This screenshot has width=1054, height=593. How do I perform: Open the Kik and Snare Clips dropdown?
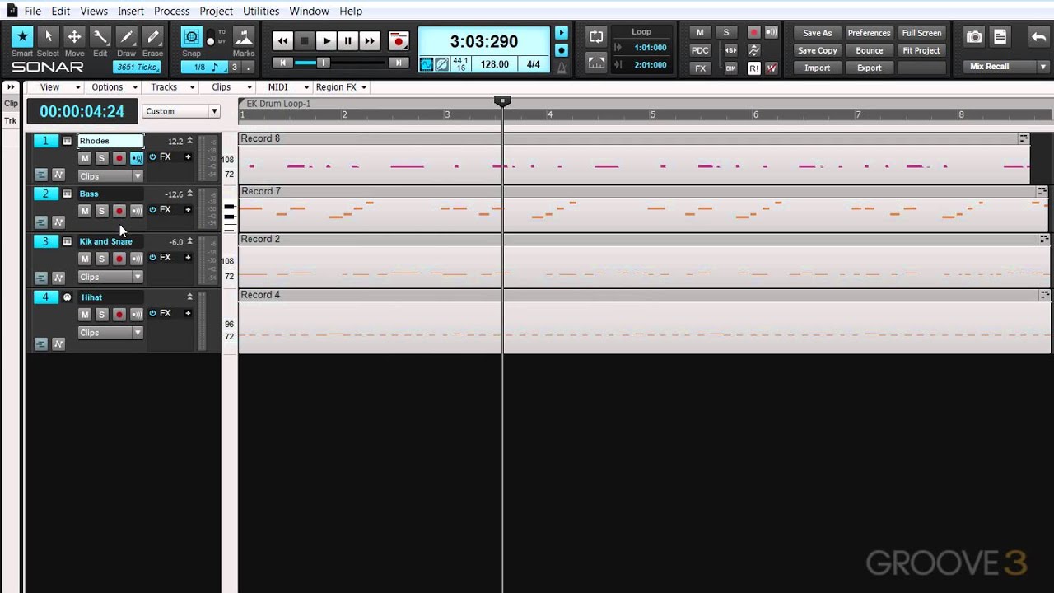point(110,278)
